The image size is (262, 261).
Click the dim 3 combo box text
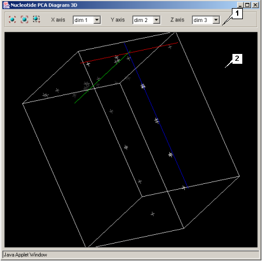(203, 20)
